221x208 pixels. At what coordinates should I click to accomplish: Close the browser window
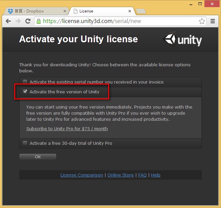[x=212, y=4]
